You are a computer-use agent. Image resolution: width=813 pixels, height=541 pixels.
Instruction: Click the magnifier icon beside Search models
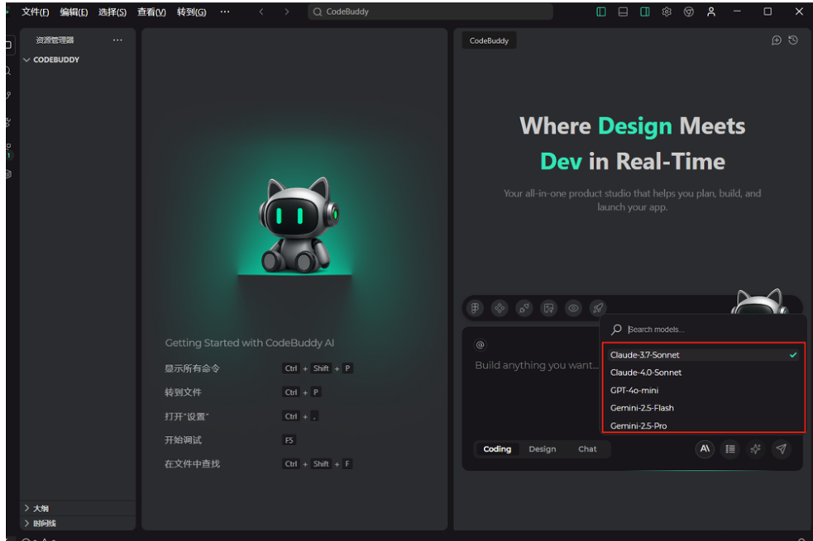616,330
